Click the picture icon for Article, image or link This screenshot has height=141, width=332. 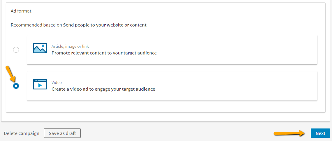click(40, 48)
